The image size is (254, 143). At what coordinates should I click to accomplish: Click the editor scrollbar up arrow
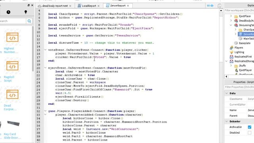[221, 11]
